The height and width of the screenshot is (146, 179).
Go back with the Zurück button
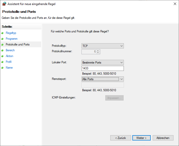click(x=121, y=138)
